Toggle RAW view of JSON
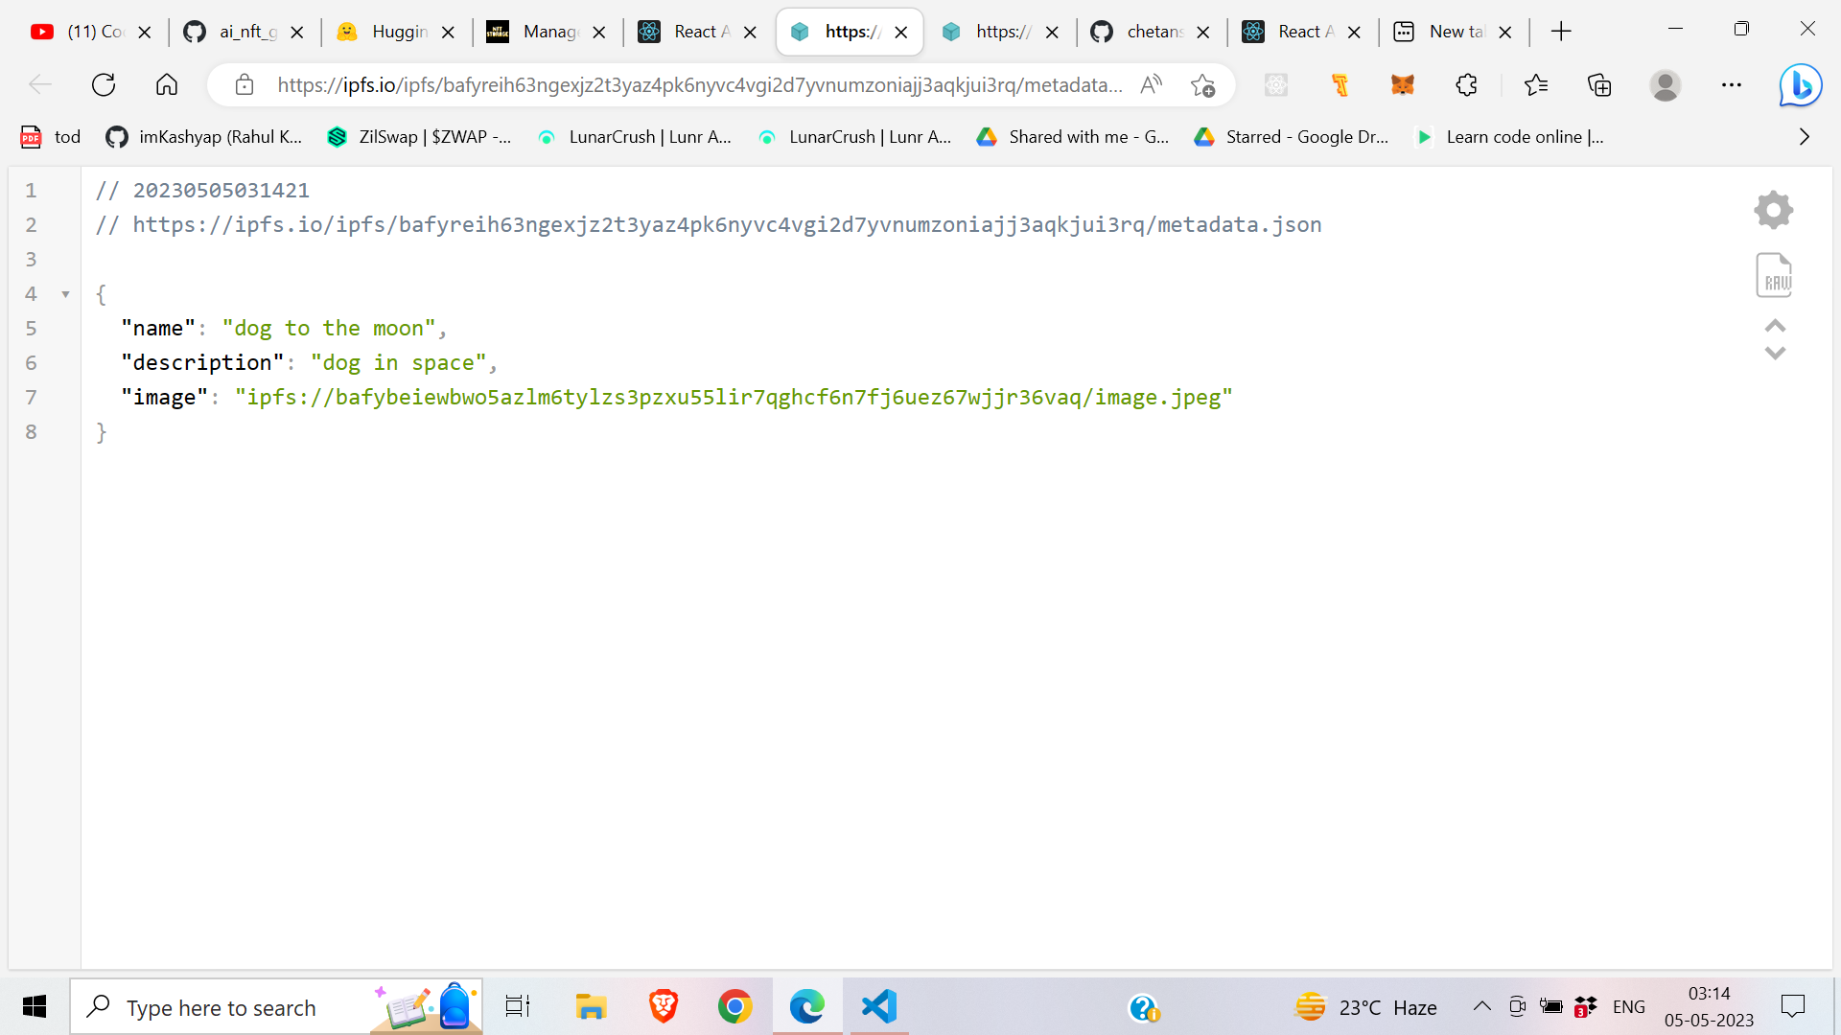 click(1773, 276)
